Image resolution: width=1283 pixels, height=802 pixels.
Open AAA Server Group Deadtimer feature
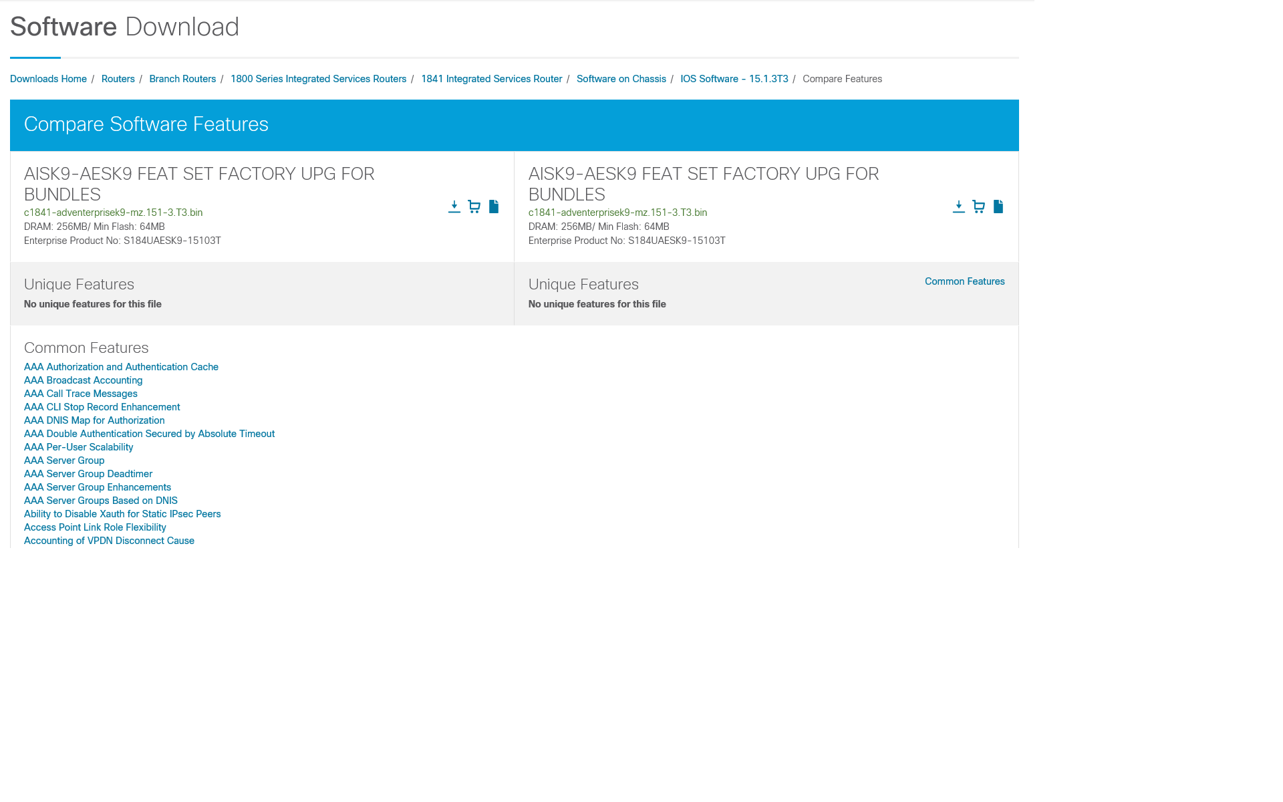point(88,474)
